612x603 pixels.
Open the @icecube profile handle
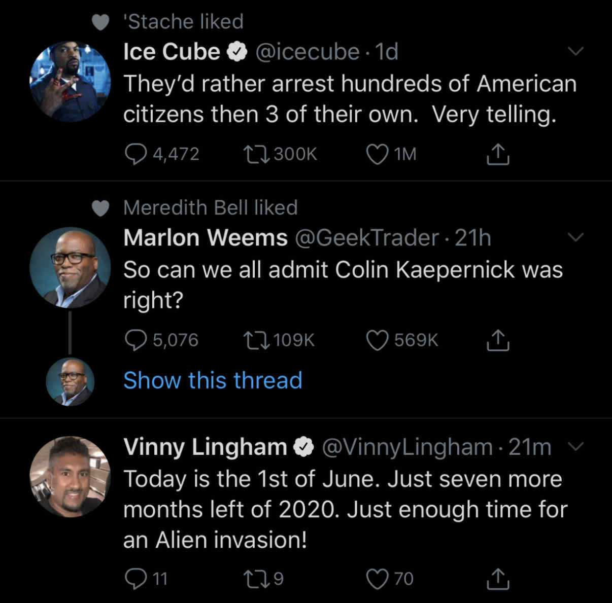307,52
